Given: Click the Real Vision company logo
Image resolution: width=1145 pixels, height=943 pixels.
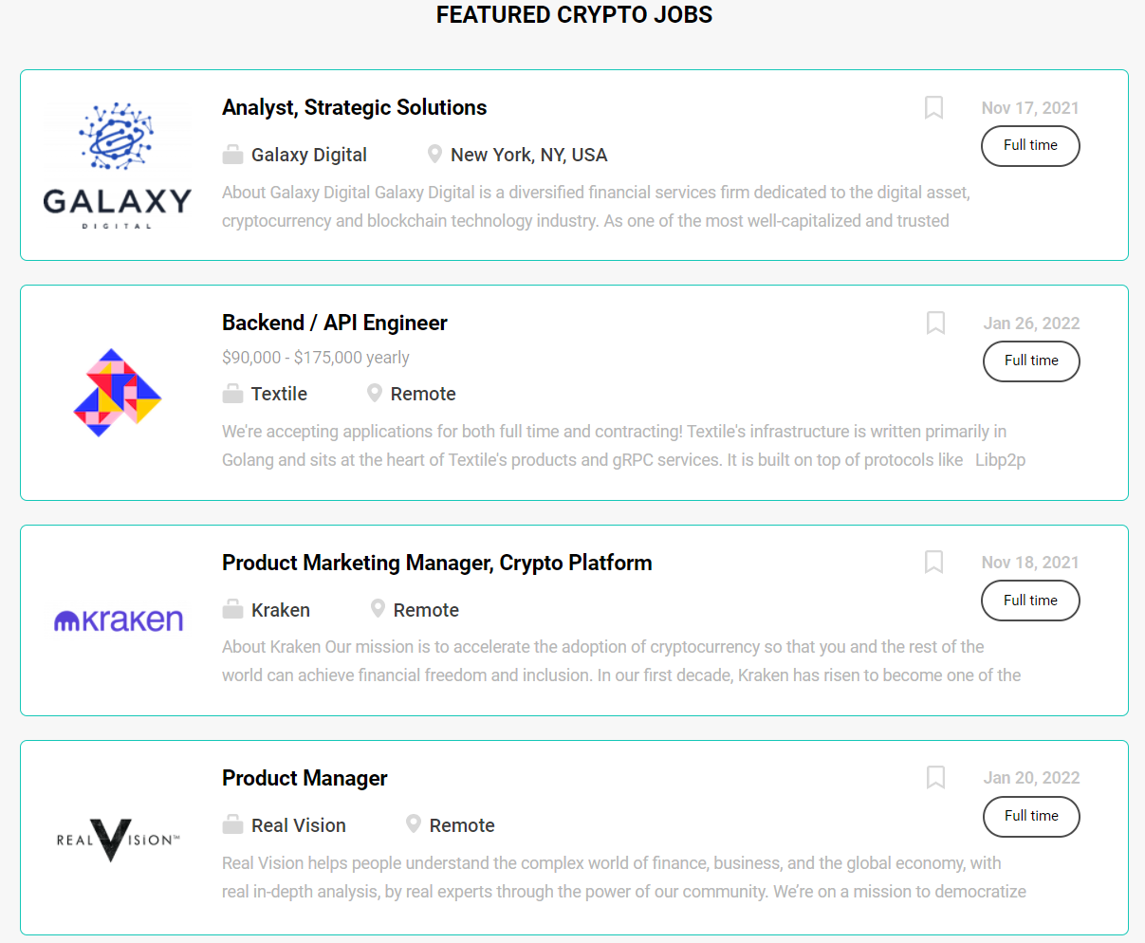Looking at the screenshot, I should coord(118,839).
